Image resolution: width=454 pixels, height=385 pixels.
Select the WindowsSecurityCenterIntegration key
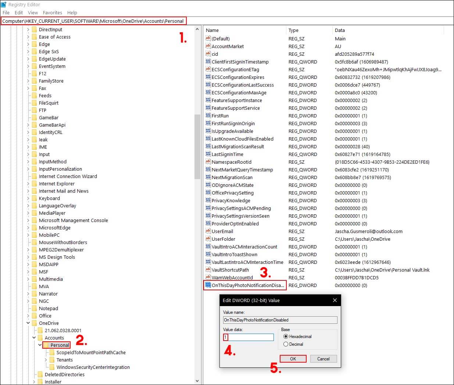click(93, 367)
